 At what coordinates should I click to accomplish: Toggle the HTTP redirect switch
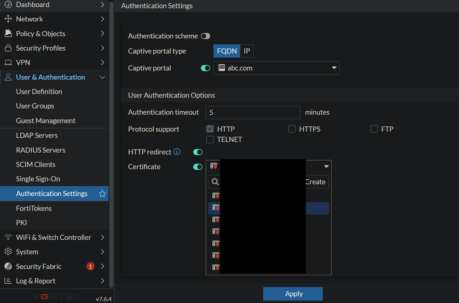tap(198, 152)
